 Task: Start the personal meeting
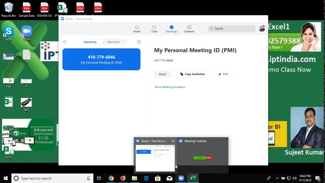[x=162, y=74]
